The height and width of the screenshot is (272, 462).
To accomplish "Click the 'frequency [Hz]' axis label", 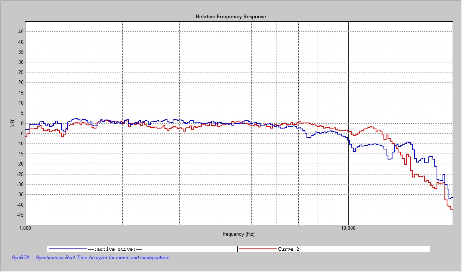I will pos(238,234).
